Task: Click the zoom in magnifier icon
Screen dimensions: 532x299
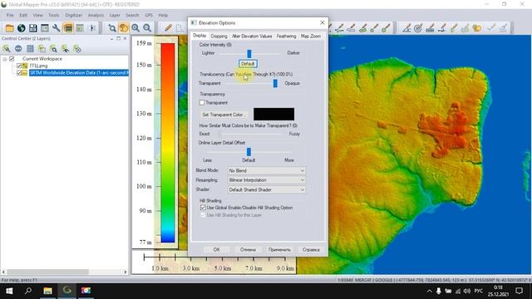Action: pos(135,27)
